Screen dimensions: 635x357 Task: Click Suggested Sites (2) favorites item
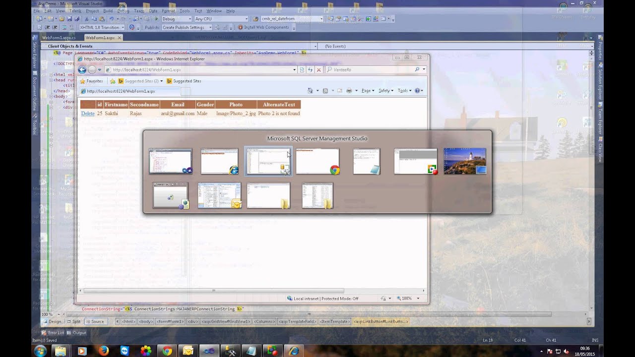click(x=140, y=81)
